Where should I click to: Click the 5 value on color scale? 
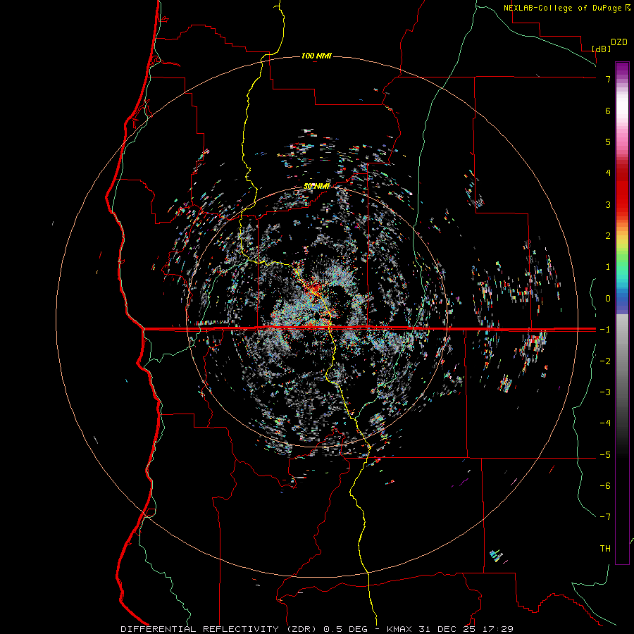[608, 142]
